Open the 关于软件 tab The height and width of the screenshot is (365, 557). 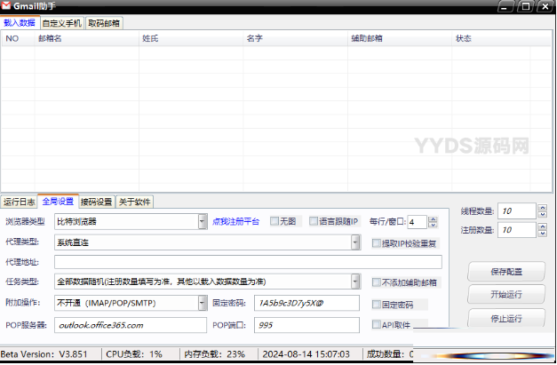pyautogui.click(x=135, y=202)
